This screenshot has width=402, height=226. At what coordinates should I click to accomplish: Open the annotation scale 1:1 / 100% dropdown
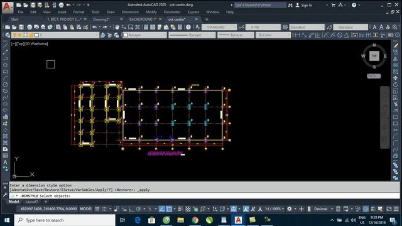point(274,209)
